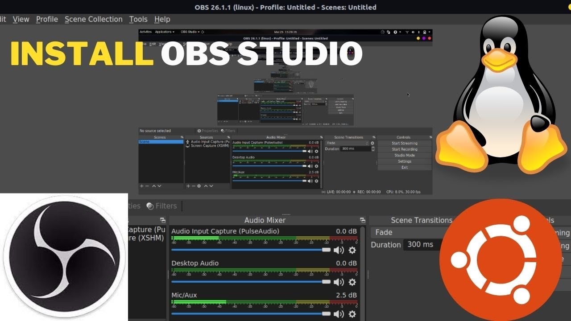Open Audio Input Capture gear in enlarged mixer
Screen dimensions: 571x321
352,250
